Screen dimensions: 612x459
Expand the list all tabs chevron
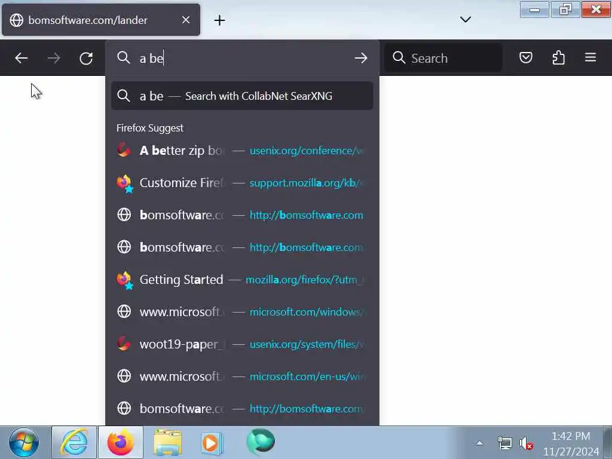pyautogui.click(x=465, y=20)
